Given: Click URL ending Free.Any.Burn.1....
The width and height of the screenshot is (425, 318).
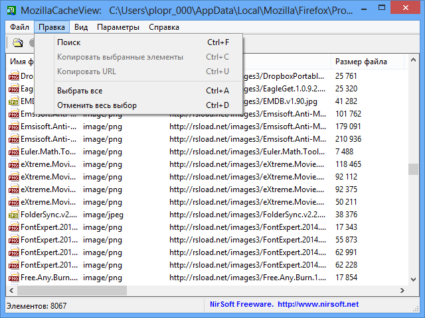Looking at the screenshot, I should pos(248,278).
